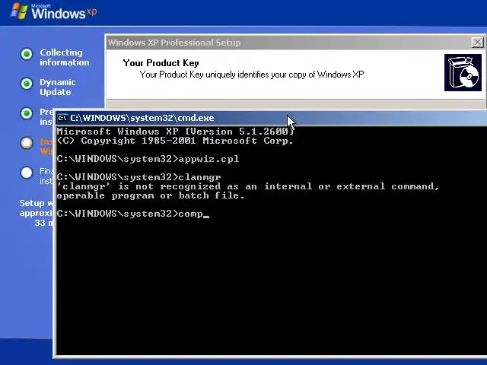The height and width of the screenshot is (365, 487).
Task: Click the 'Your Product Key' heading
Action: [161, 63]
